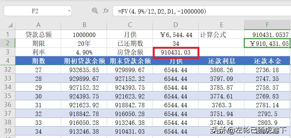291x138 pixels.
Task: Click cell 3797.09
Action: coord(221,79)
